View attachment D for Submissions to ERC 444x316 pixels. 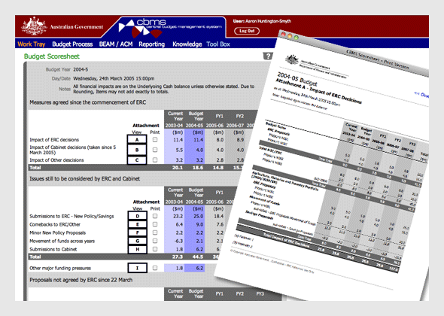tap(137, 216)
